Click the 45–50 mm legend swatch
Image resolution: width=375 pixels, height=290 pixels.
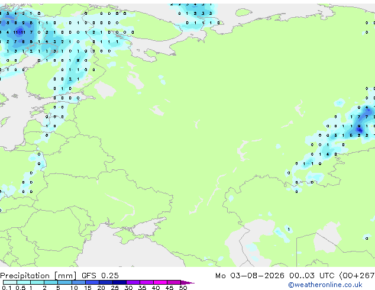point(174,282)
